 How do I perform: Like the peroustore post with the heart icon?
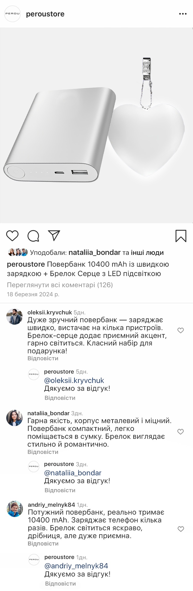(x=12, y=236)
